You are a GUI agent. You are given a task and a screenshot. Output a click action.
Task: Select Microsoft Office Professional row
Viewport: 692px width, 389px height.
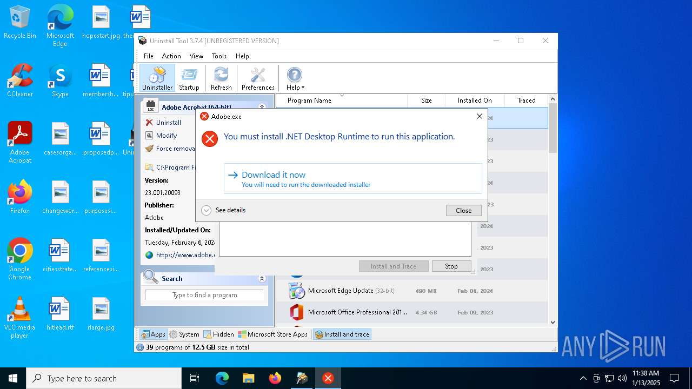tap(412, 312)
